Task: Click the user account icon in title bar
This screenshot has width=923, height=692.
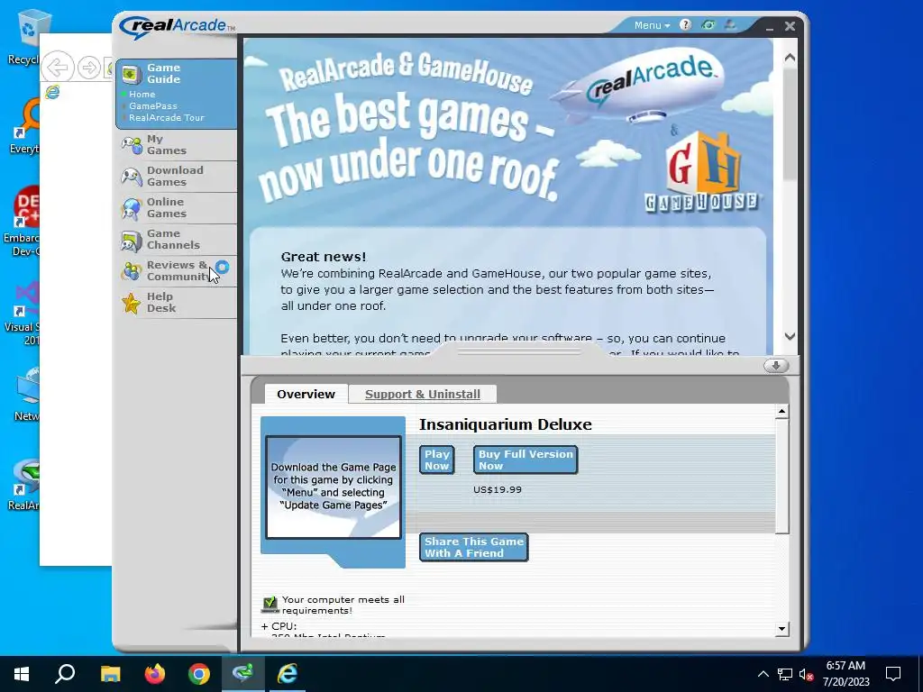Action: point(730,24)
